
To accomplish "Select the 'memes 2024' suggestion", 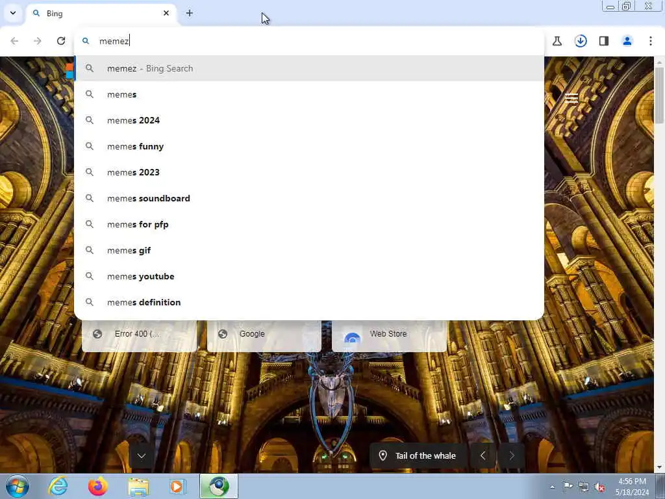I will (x=309, y=120).
